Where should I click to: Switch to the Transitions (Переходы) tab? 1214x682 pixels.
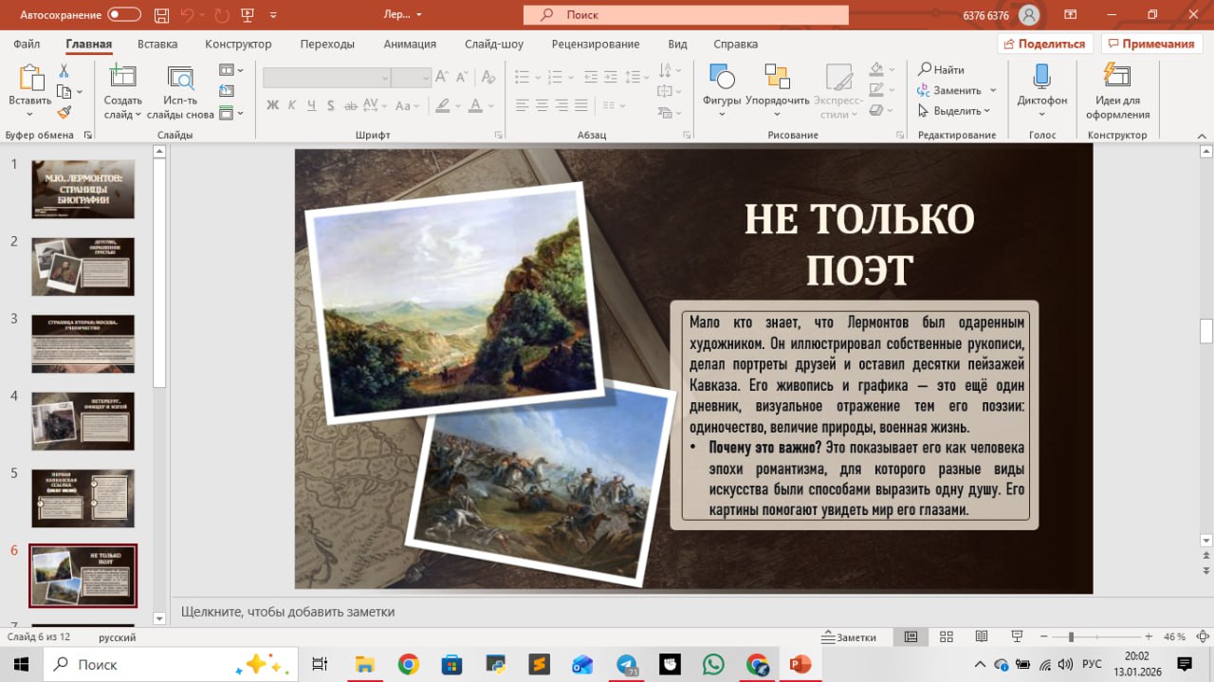click(x=327, y=44)
